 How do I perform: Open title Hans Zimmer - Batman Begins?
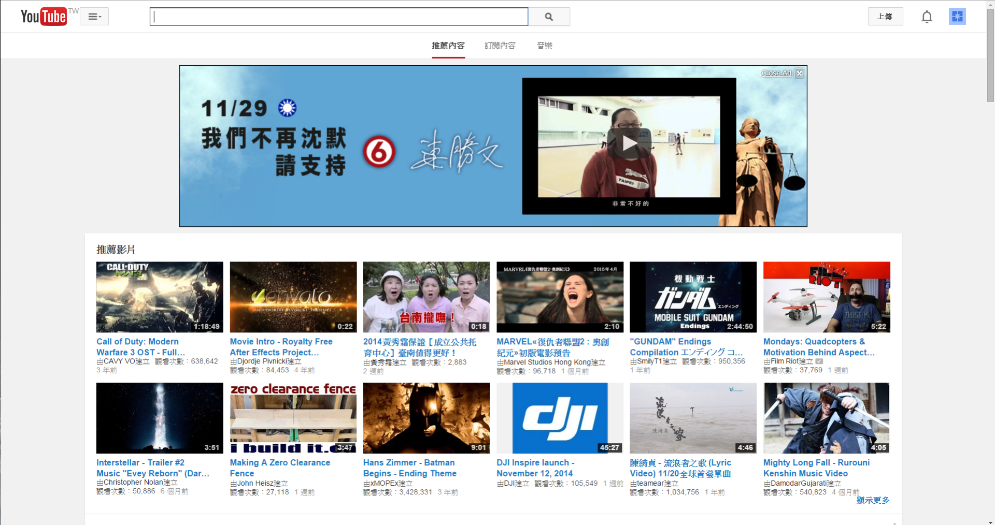pos(410,468)
